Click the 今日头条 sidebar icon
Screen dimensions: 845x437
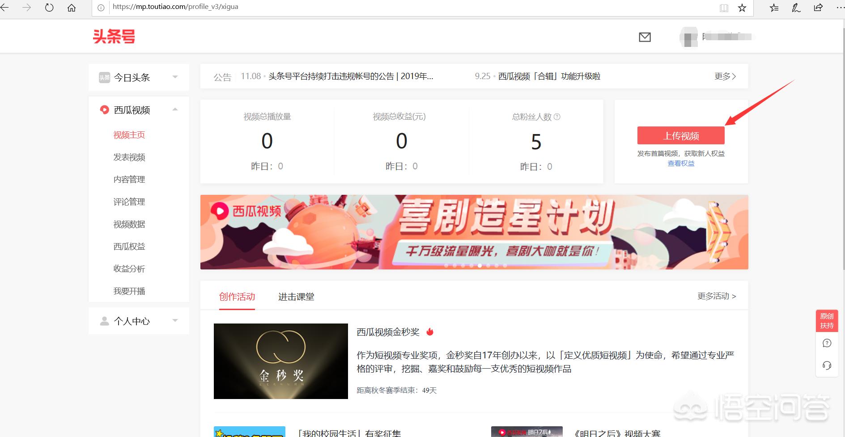pyautogui.click(x=104, y=77)
